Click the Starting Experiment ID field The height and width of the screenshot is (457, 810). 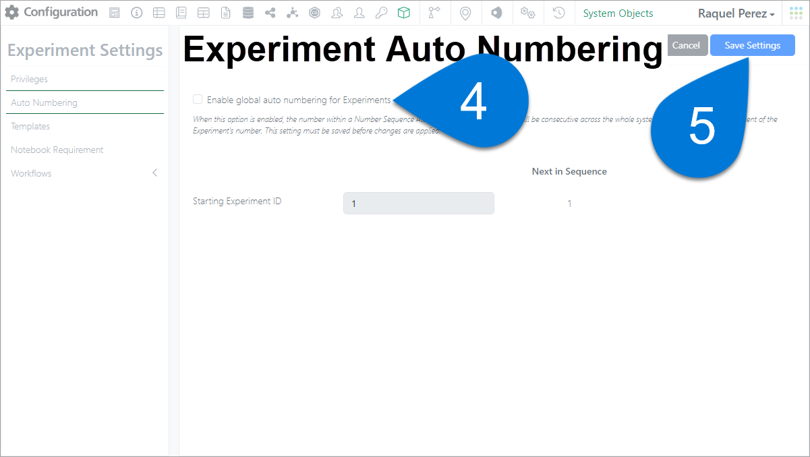click(419, 204)
